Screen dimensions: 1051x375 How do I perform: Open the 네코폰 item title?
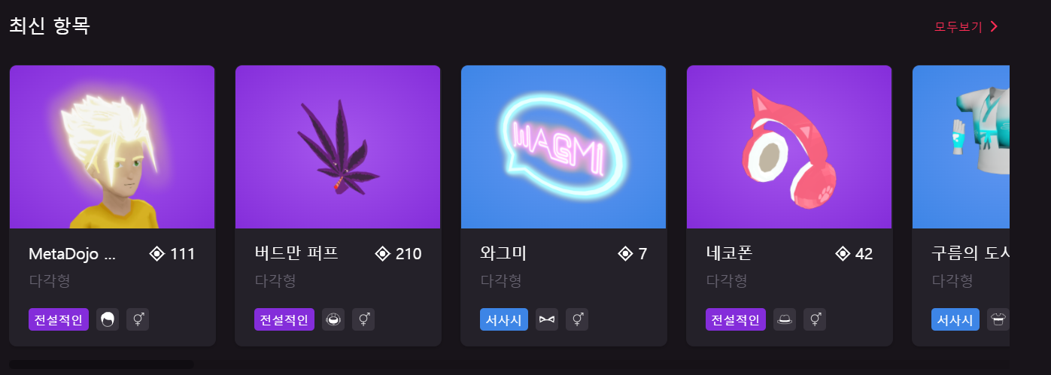click(729, 253)
